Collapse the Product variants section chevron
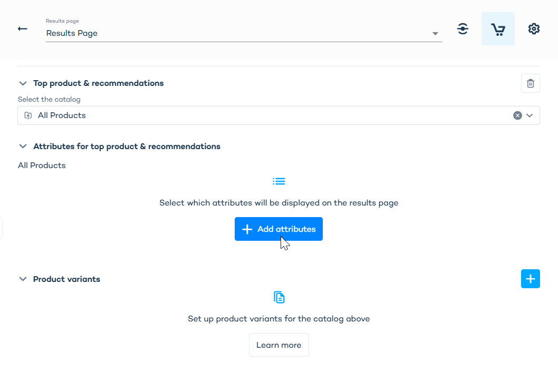This screenshot has width=558, height=382. (23, 279)
